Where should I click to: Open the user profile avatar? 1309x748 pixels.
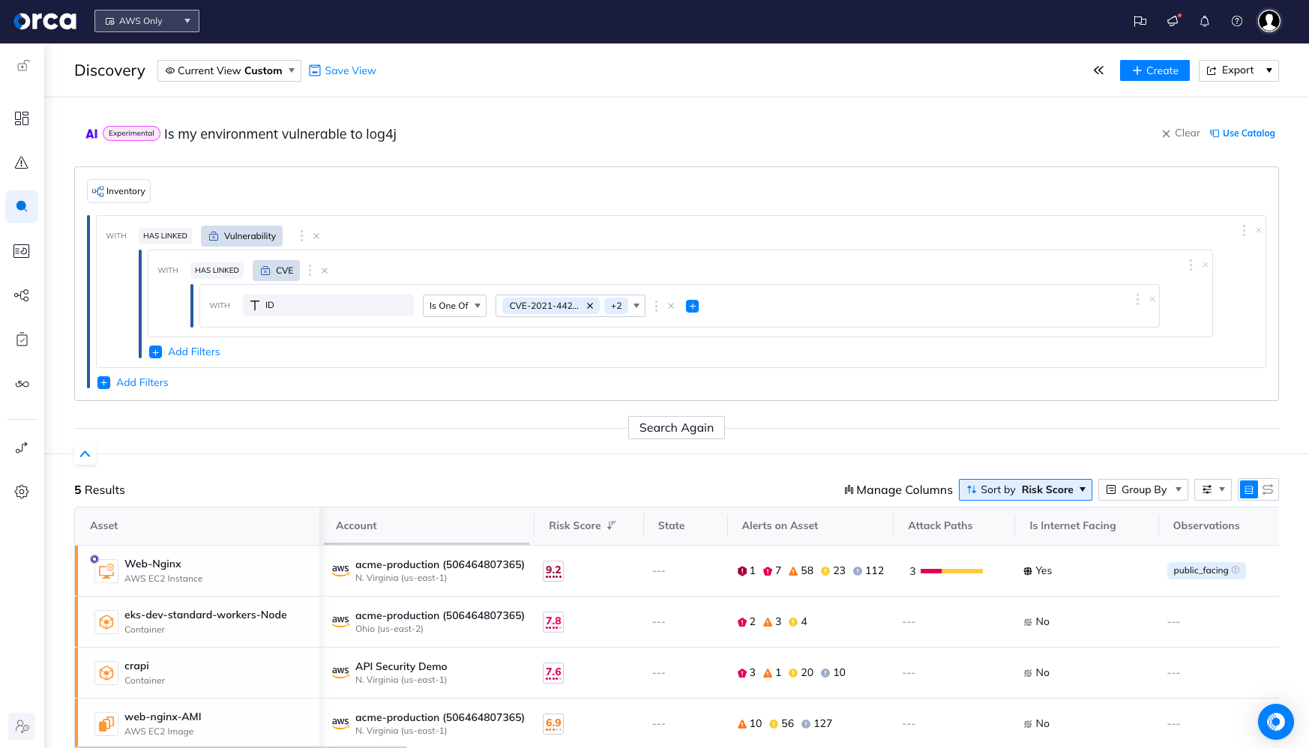(1269, 21)
